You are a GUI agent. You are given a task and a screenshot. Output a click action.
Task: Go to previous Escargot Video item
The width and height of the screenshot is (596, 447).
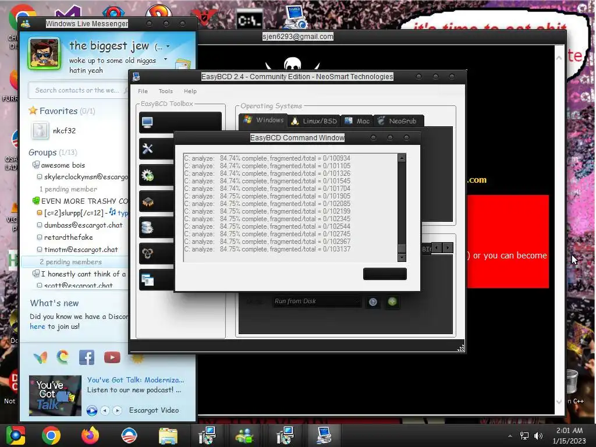click(105, 410)
